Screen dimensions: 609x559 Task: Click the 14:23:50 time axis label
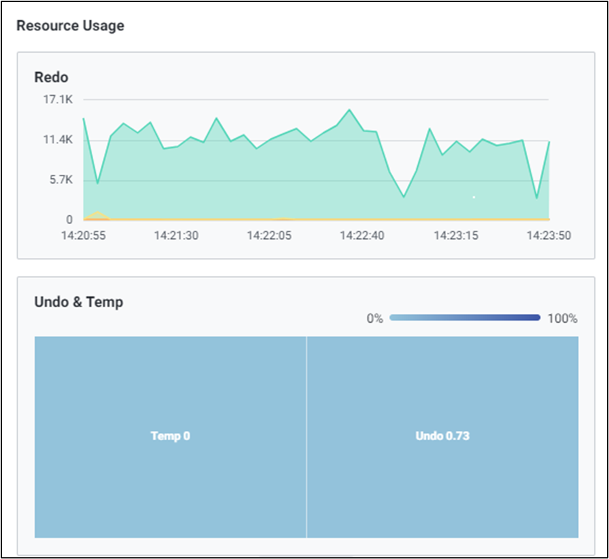(548, 236)
